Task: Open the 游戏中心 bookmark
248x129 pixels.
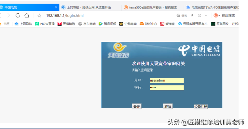Action: (148, 24)
